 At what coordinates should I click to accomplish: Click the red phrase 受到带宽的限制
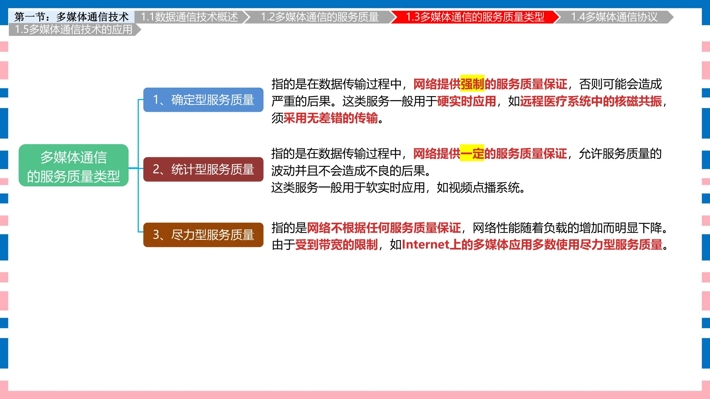pyautogui.click(x=337, y=245)
